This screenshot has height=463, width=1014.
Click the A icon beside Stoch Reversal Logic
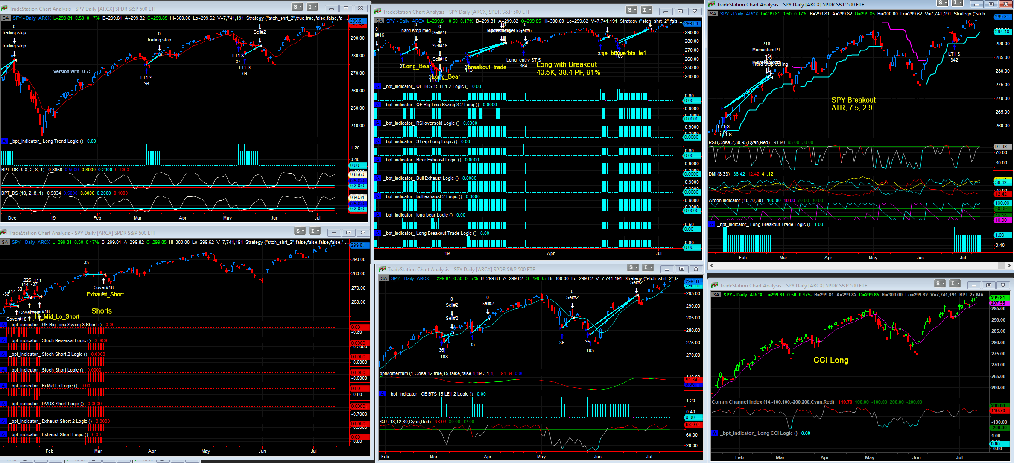[3, 340]
